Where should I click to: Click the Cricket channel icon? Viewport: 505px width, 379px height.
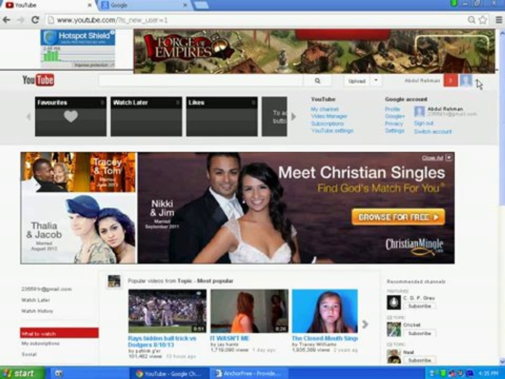(x=393, y=330)
